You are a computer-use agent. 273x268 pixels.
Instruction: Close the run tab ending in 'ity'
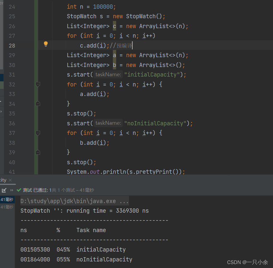click(10, 180)
